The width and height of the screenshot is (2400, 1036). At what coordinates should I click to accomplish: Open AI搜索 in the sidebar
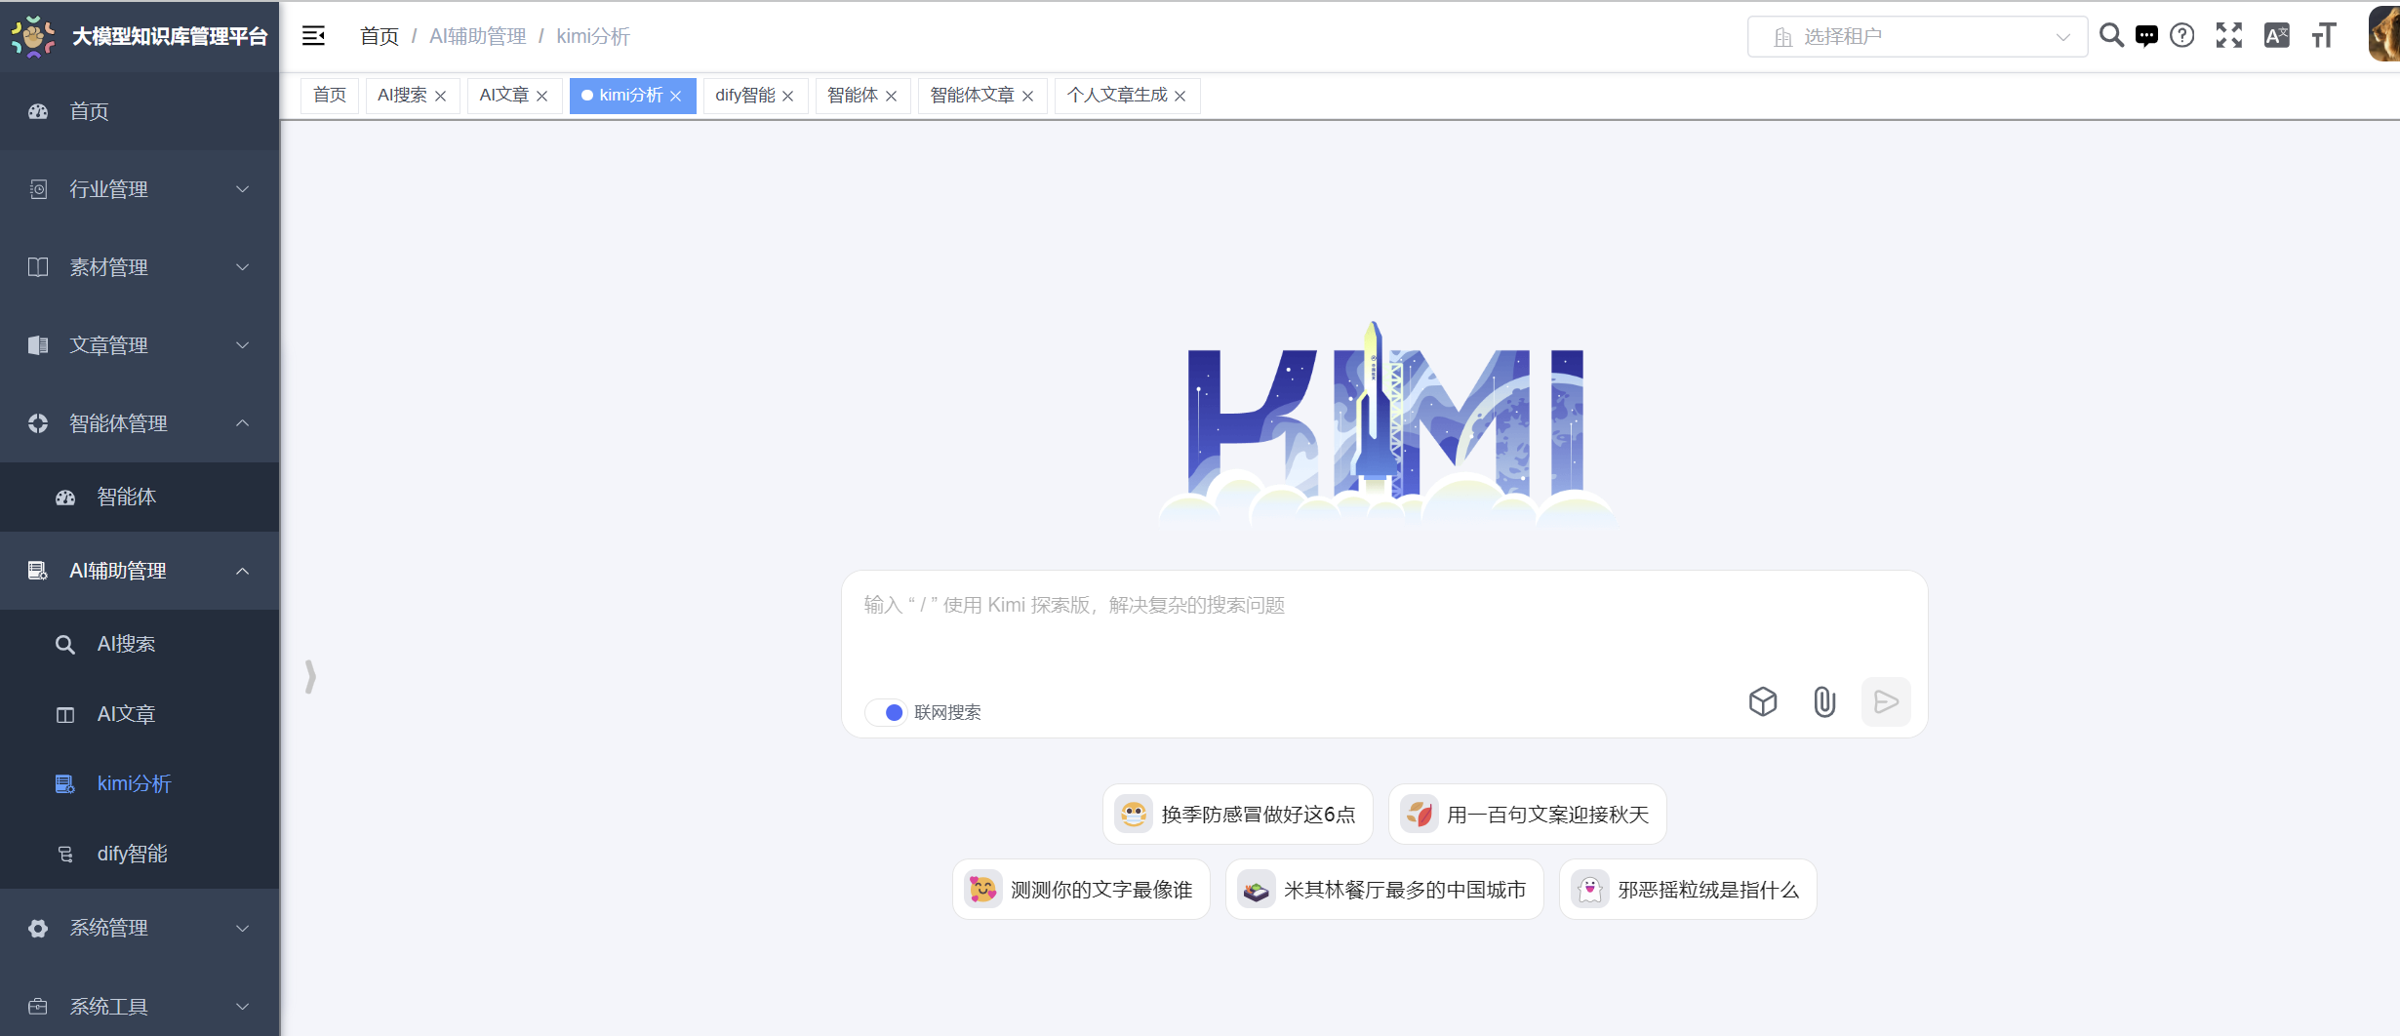click(x=140, y=644)
